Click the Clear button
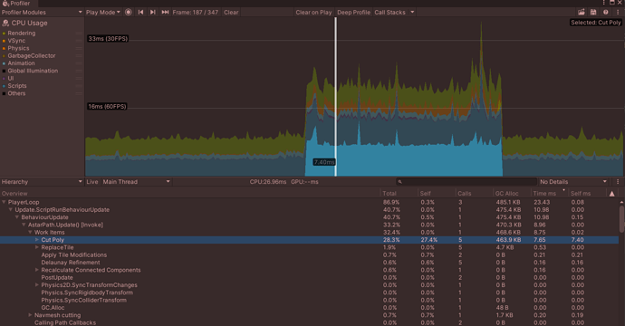This screenshot has width=625, height=326. point(231,13)
